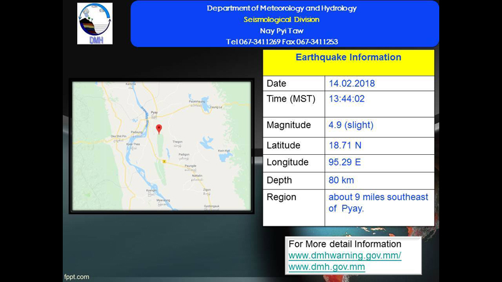Click the Gyobingauk label on map
Viewport: 502px width, 282px height.
(211, 206)
